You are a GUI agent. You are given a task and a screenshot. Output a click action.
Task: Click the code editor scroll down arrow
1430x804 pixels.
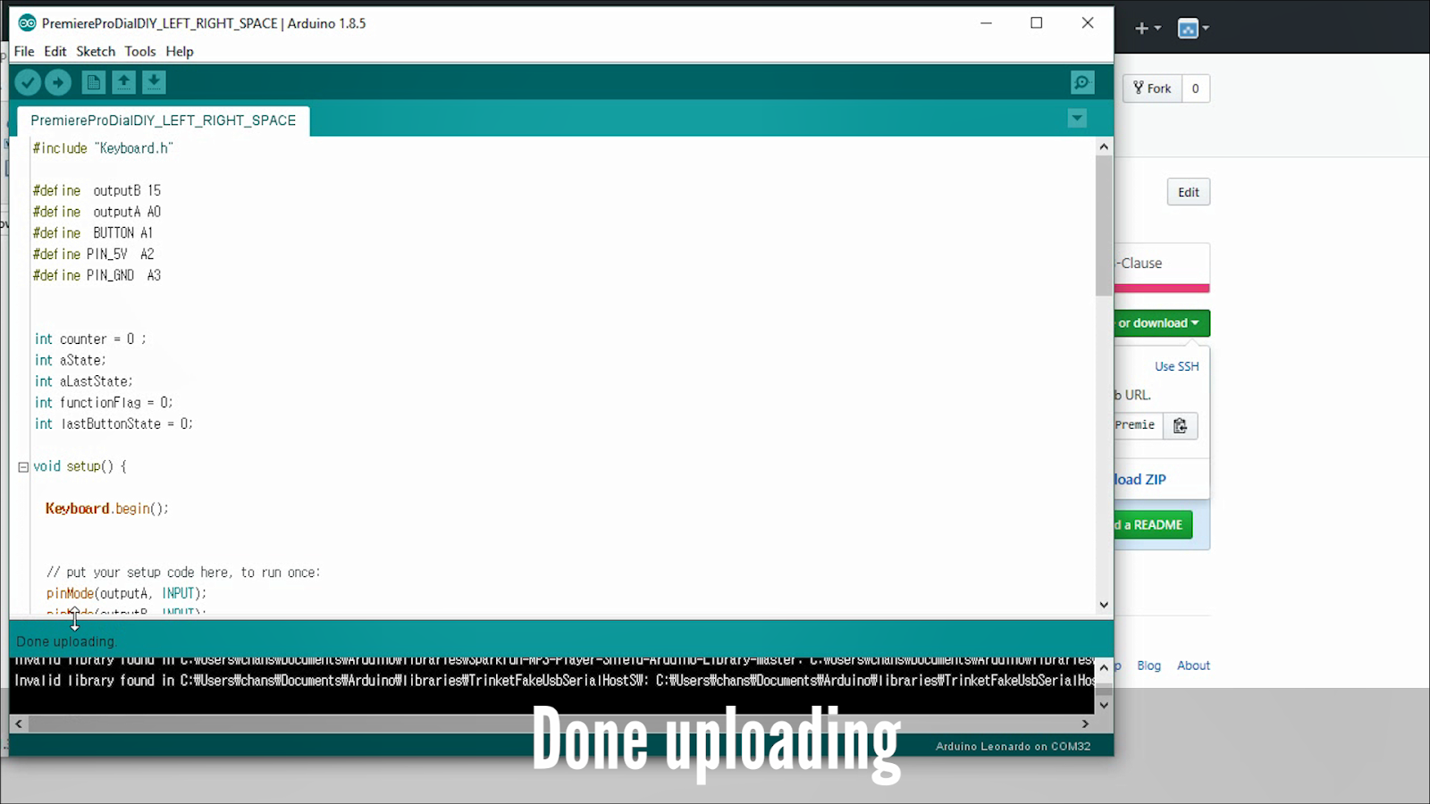coord(1104,605)
